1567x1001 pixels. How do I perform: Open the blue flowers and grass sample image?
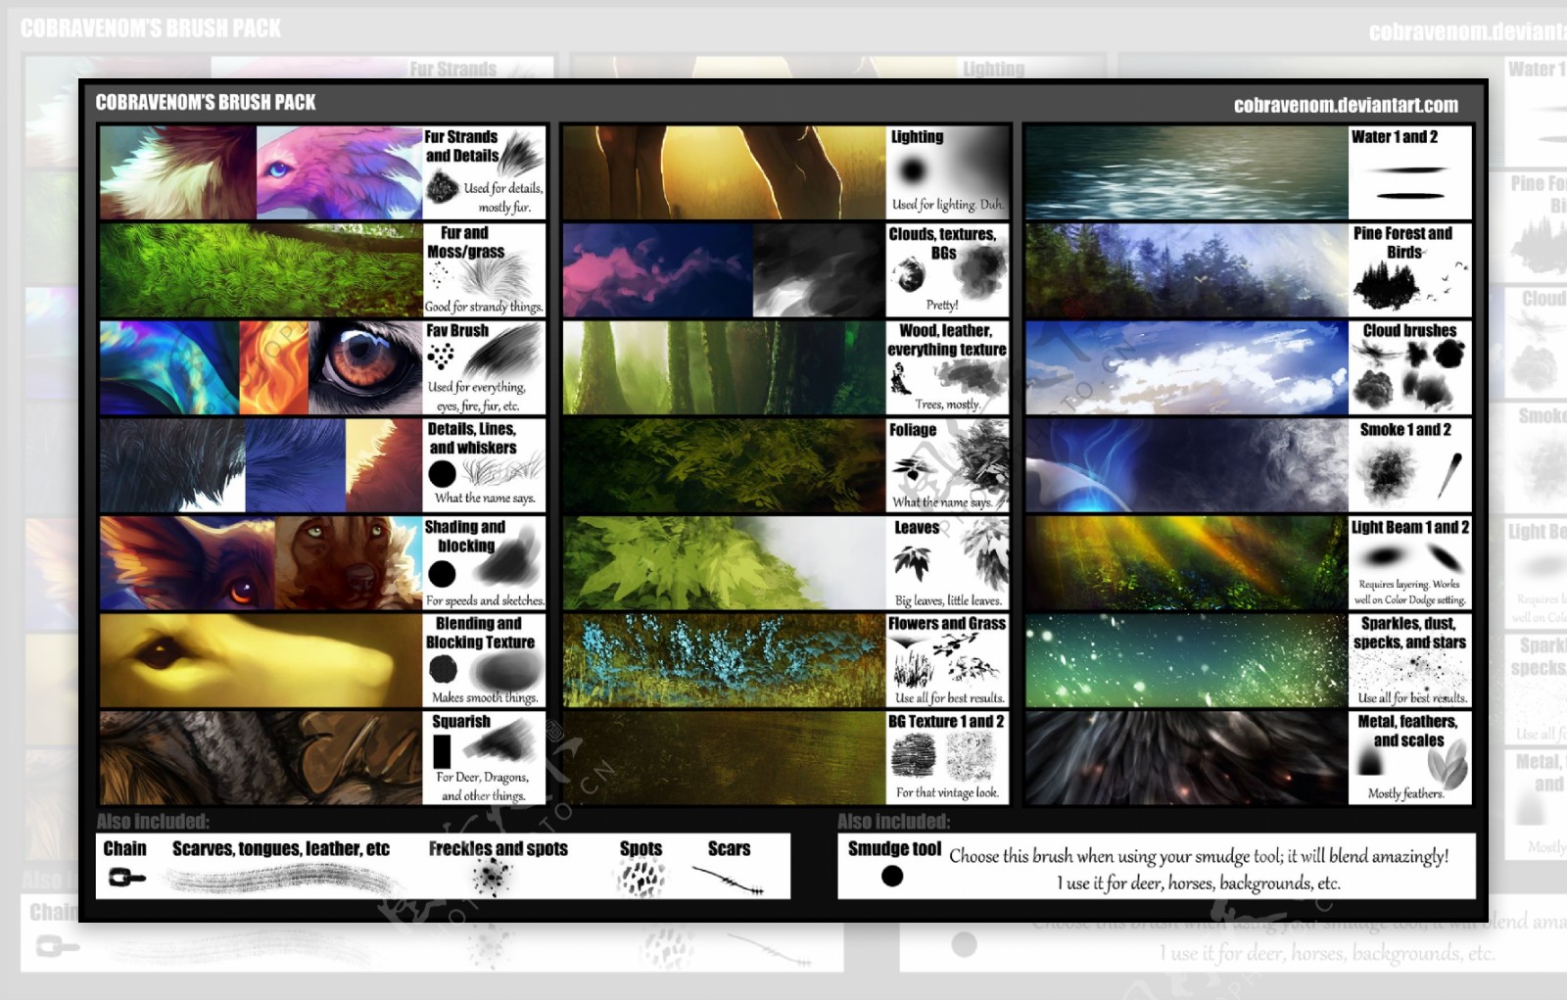(x=725, y=660)
